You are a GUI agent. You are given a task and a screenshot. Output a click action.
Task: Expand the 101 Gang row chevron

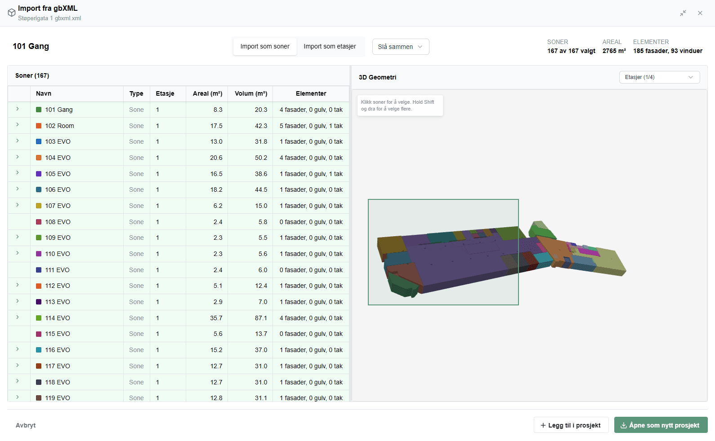[x=18, y=109]
